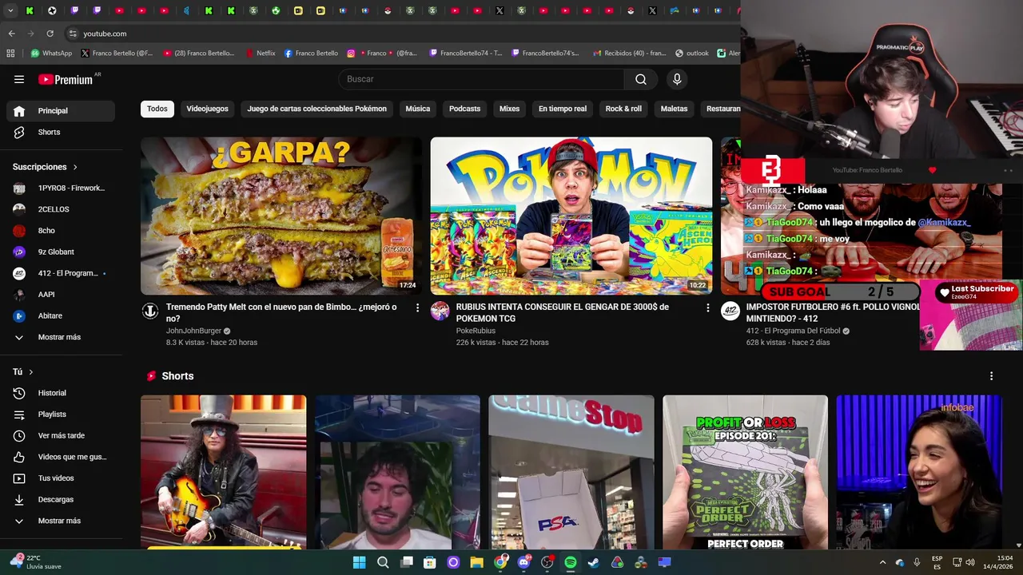Expand Suscripciones section chevron
This screenshot has width=1023, height=575.
tap(75, 167)
